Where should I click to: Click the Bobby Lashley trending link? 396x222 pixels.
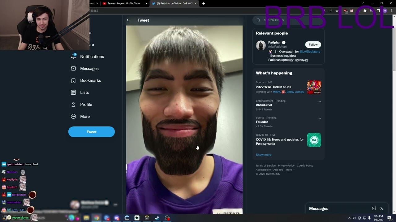coord(295,92)
